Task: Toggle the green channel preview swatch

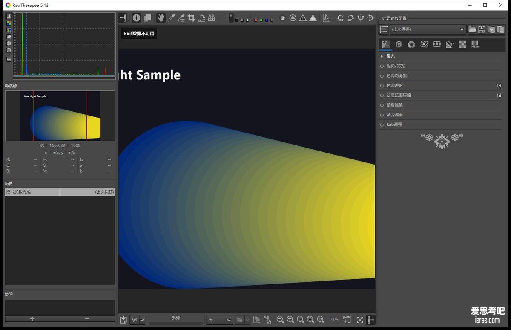Action: (x=261, y=20)
